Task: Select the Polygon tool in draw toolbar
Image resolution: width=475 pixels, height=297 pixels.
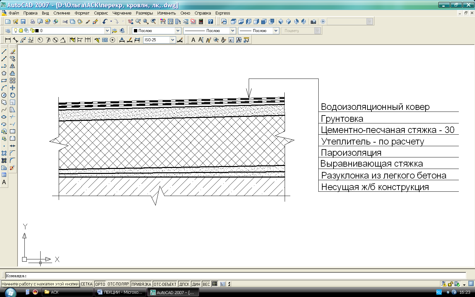Action: click(4, 73)
